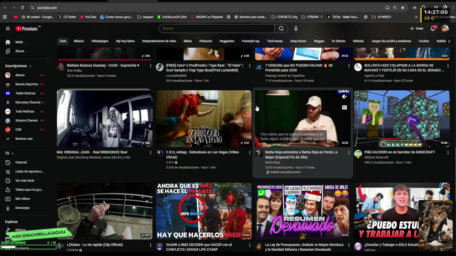Open options for Pillé HACKERS Minecraft video
This screenshot has height=256, width=456.
click(x=448, y=153)
